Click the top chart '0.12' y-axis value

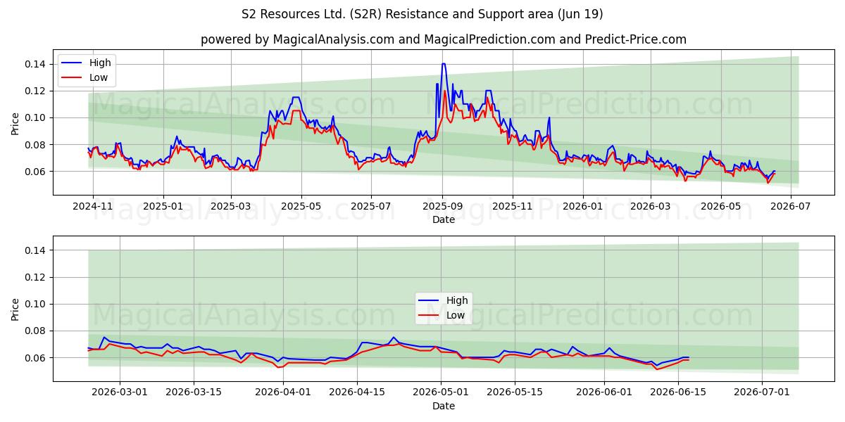coord(36,91)
